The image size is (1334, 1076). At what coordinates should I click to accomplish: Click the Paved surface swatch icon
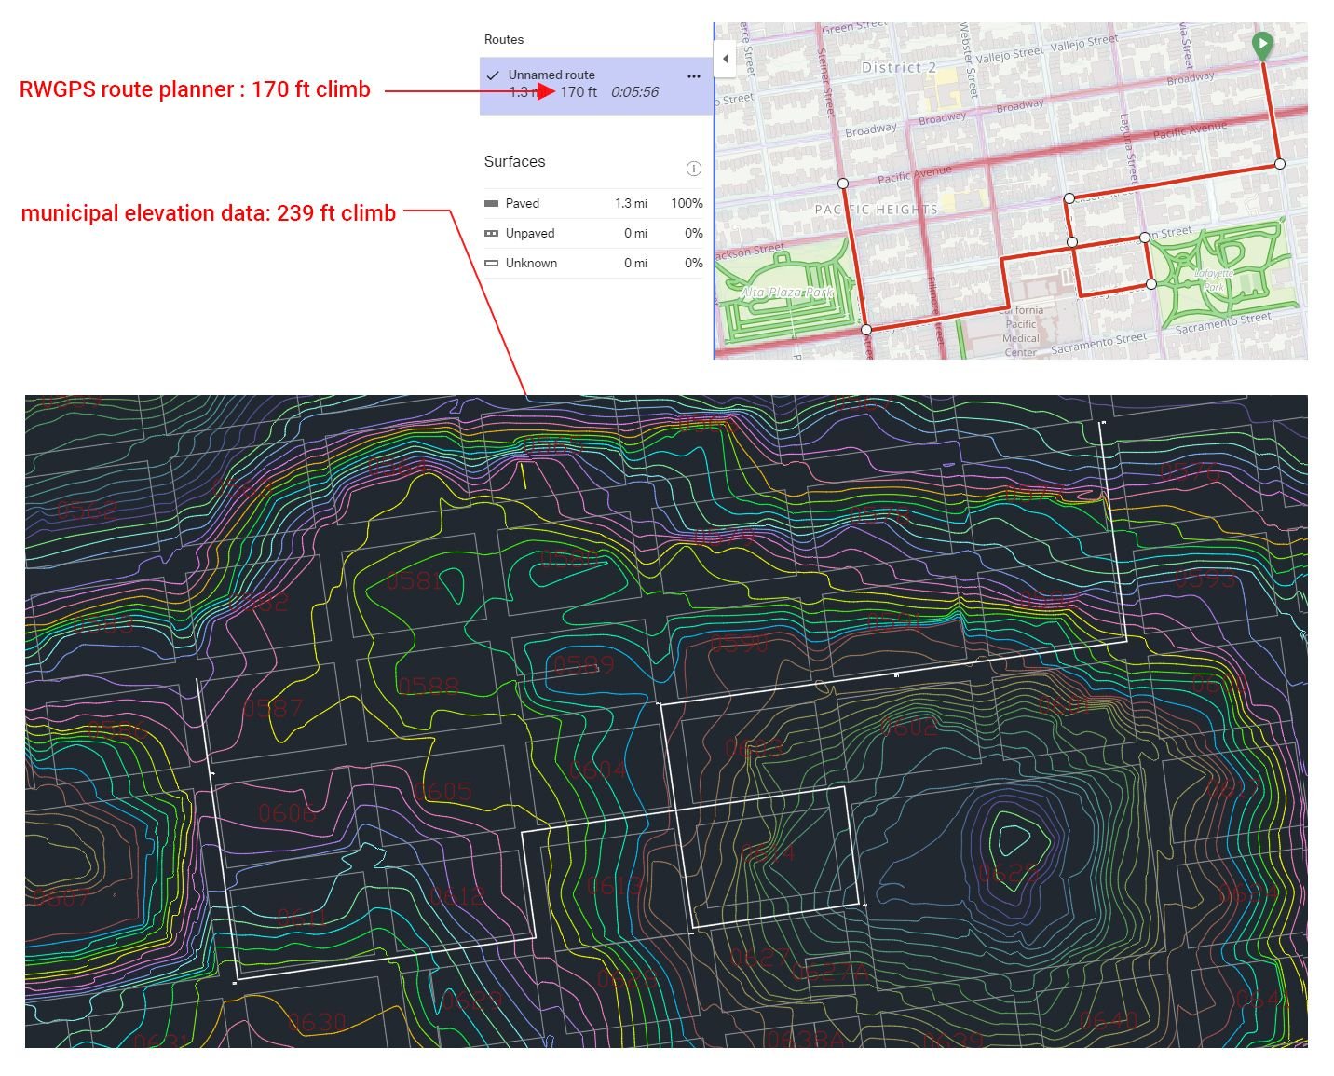click(x=491, y=203)
